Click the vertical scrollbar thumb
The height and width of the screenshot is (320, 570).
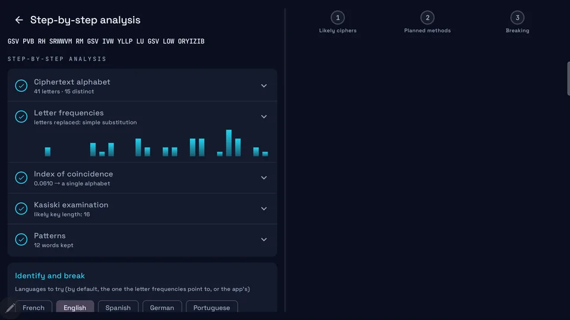coord(568,78)
